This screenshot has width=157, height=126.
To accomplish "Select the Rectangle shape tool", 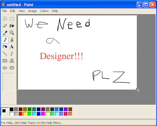I will (x=5, y=61).
